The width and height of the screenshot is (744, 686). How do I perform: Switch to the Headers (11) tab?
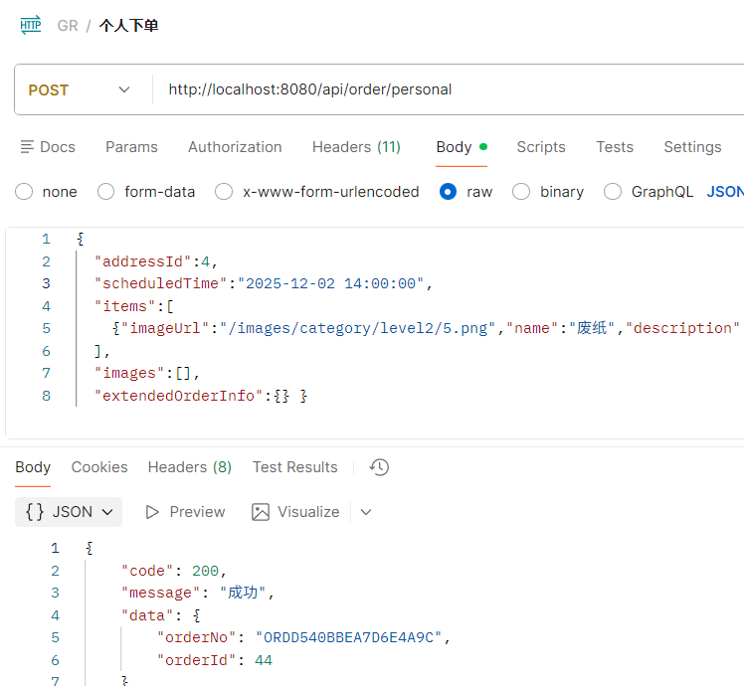pos(356,147)
